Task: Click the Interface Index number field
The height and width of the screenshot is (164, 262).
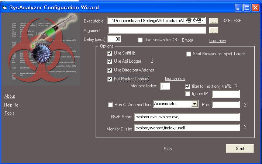Action: pos(165,86)
